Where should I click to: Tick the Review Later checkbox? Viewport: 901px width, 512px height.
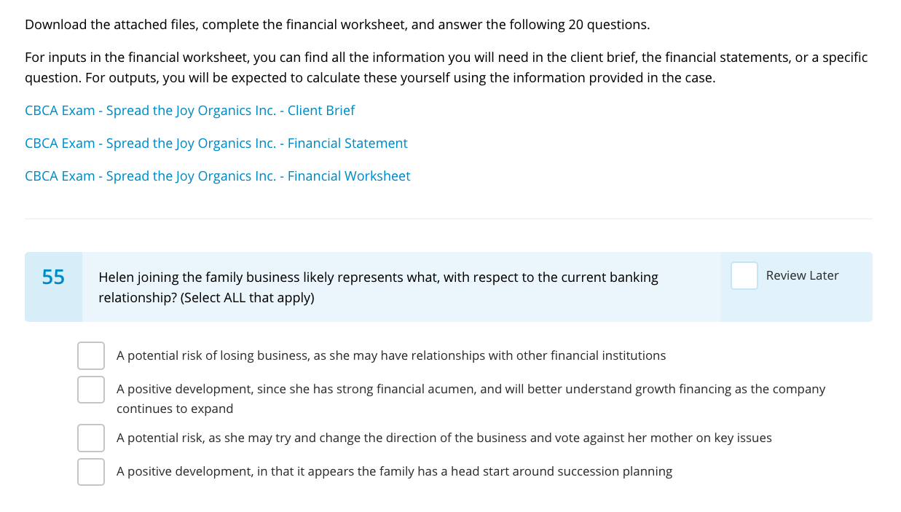[x=744, y=275]
